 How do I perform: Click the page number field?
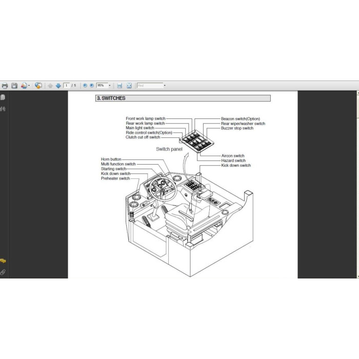tap(67, 86)
